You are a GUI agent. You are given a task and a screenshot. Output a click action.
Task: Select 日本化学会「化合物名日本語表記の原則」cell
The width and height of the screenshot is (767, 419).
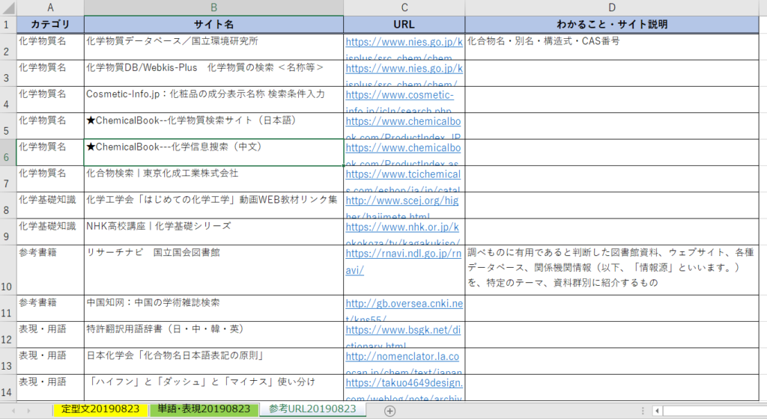[x=213, y=361]
